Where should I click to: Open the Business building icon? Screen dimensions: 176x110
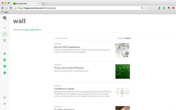pos(5,97)
